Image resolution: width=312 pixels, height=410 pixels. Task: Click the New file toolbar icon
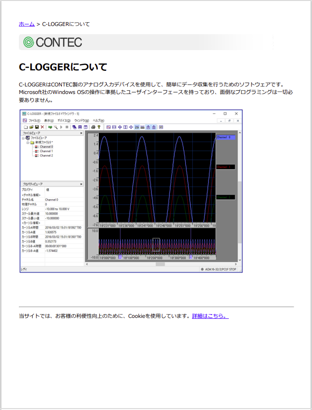(x=26, y=127)
